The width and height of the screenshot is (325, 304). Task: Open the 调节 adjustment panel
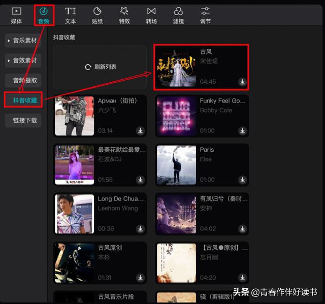coord(205,15)
